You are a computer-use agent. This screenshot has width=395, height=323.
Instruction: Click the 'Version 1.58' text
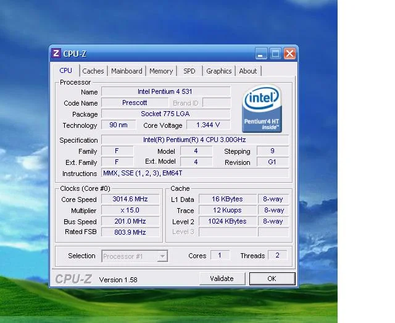(118, 280)
